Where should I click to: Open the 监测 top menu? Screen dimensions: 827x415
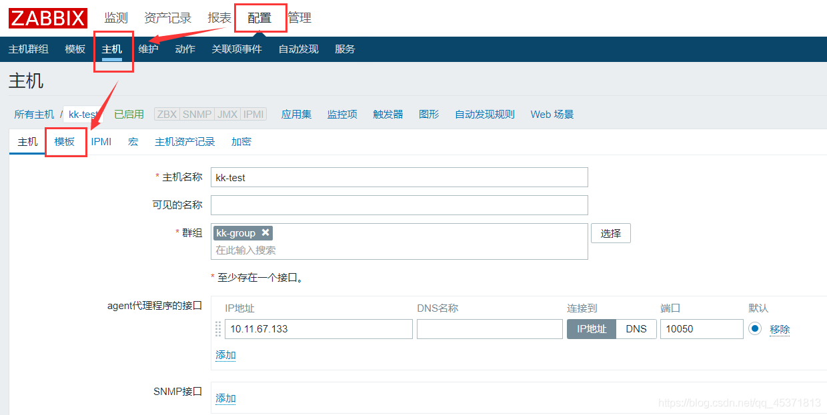(x=116, y=18)
